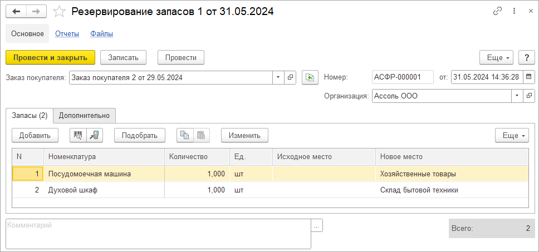
Task: Switch to the Дополнительно tab
Action: (85, 115)
